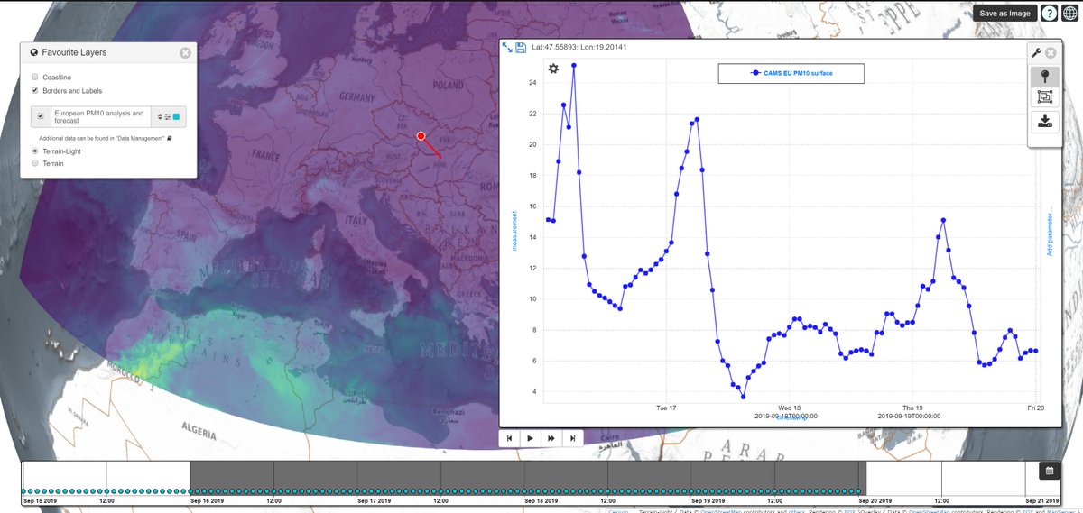Click the save floppy-disk icon on chart
The width and height of the screenshot is (1083, 513).
point(521,47)
